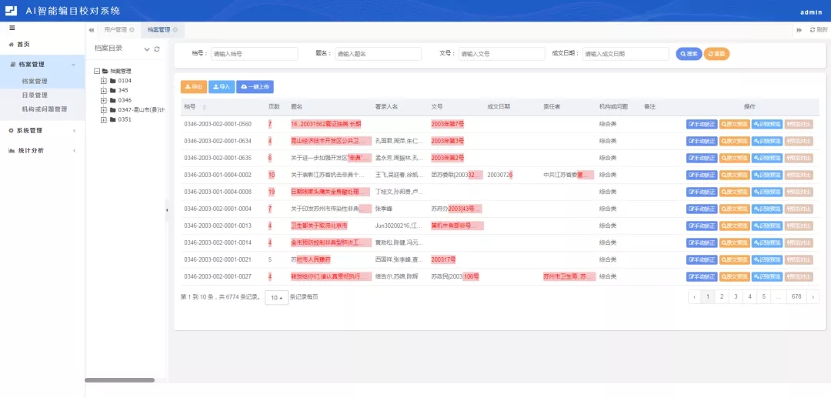This screenshot has height=398, width=831.
Task: Click the 刷新 refresh button at top right
Action: [x=818, y=29]
